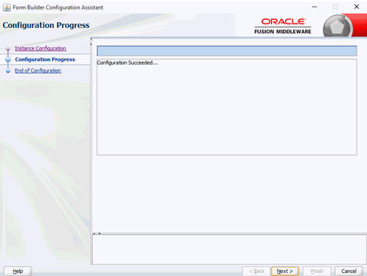This screenshot has width=367, height=276.
Task: Minimize the Configuration Assistant window
Action: point(315,7)
